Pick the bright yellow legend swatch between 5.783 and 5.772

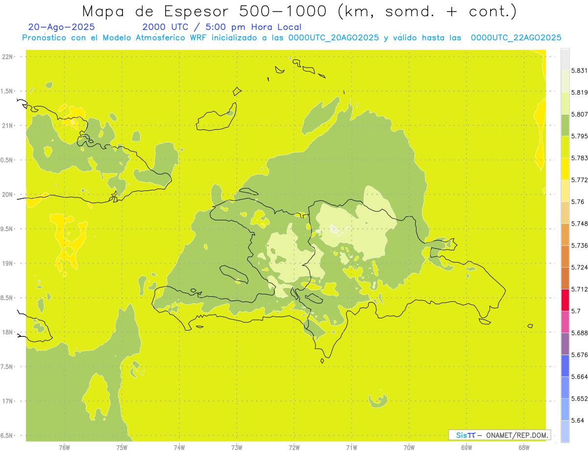click(x=565, y=169)
